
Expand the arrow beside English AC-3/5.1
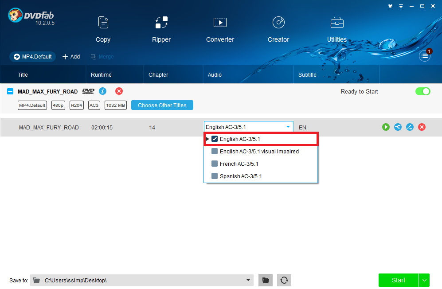[x=207, y=139]
